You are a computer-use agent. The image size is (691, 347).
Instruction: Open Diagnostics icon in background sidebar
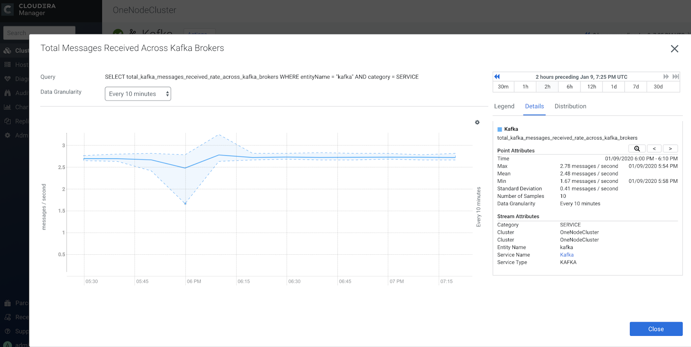click(x=7, y=79)
